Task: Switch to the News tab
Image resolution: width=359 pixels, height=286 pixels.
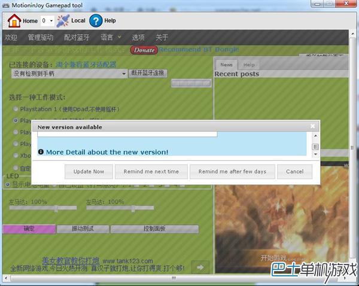Action: (226, 65)
